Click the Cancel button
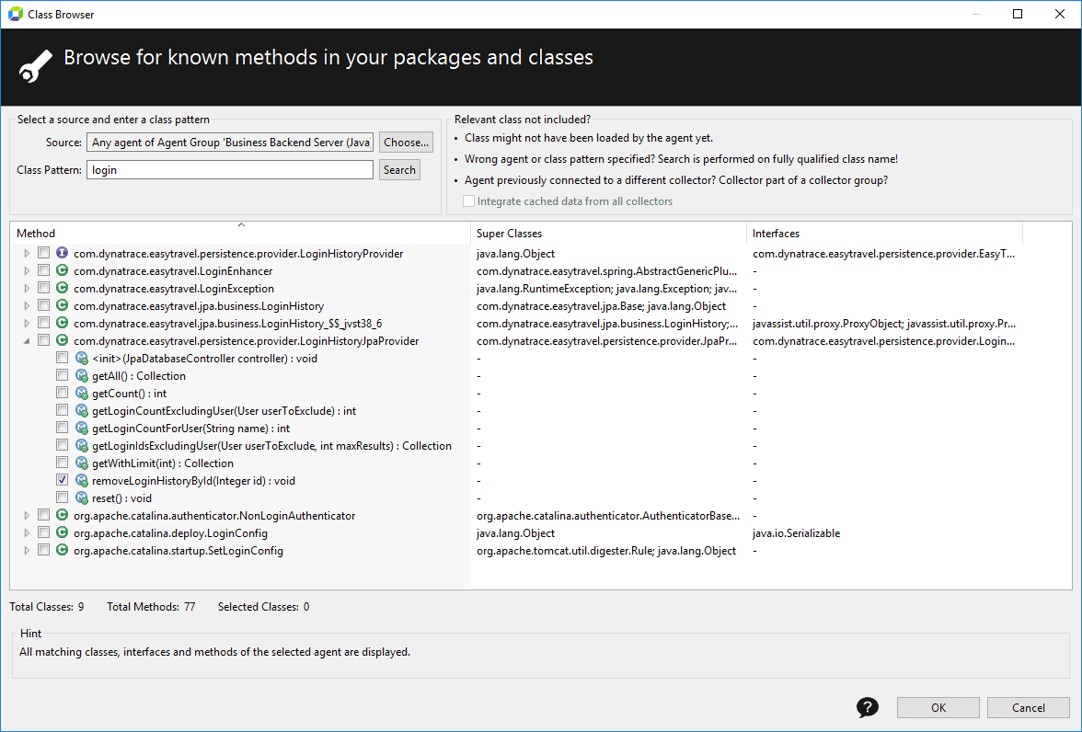This screenshot has width=1082, height=732. coord(1029,707)
